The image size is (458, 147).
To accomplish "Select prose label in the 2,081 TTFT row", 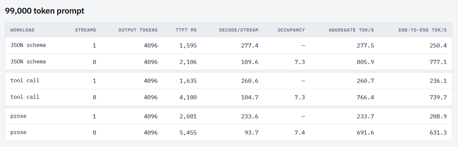I will (18, 116).
